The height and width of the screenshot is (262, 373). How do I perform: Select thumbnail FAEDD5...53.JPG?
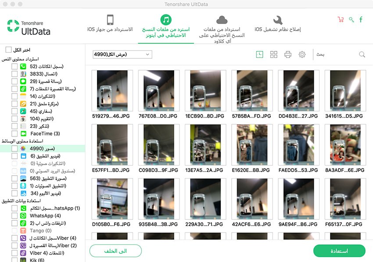click(298, 145)
